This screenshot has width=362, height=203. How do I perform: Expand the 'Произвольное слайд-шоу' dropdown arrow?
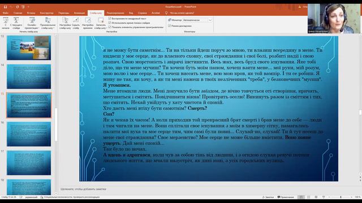coord(54,28)
